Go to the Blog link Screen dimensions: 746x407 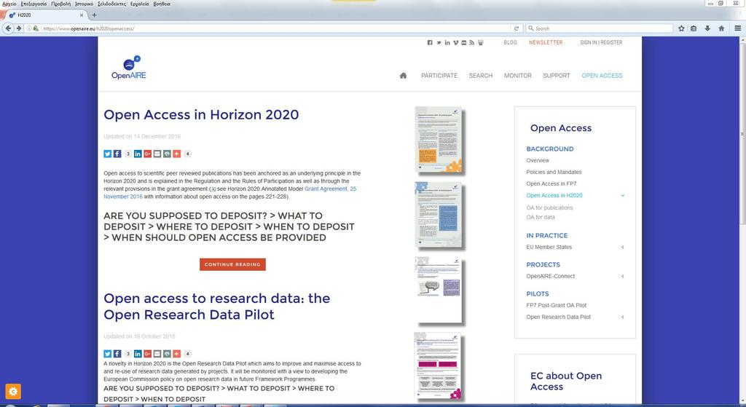pyautogui.click(x=510, y=42)
